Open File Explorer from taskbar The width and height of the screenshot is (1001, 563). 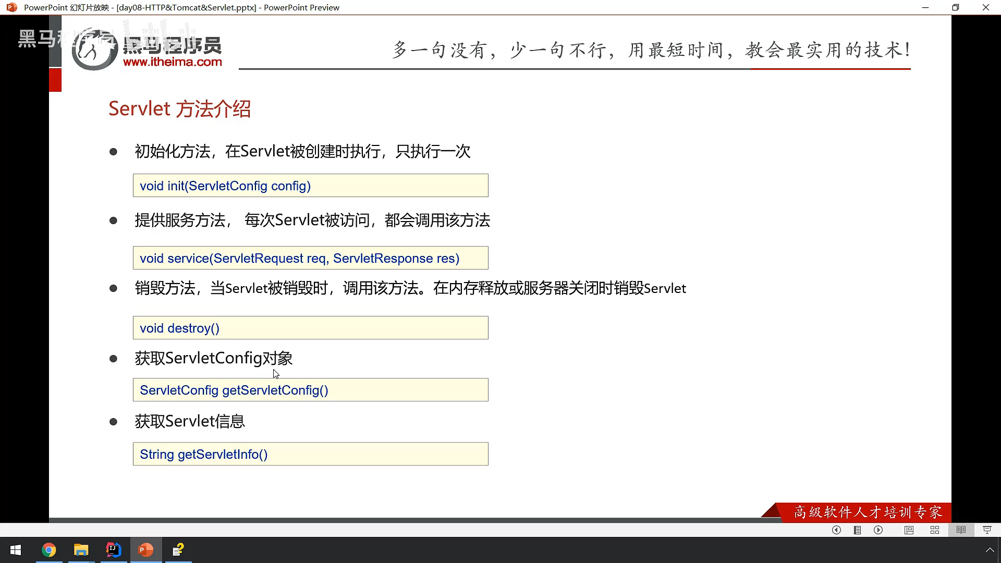tap(81, 550)
